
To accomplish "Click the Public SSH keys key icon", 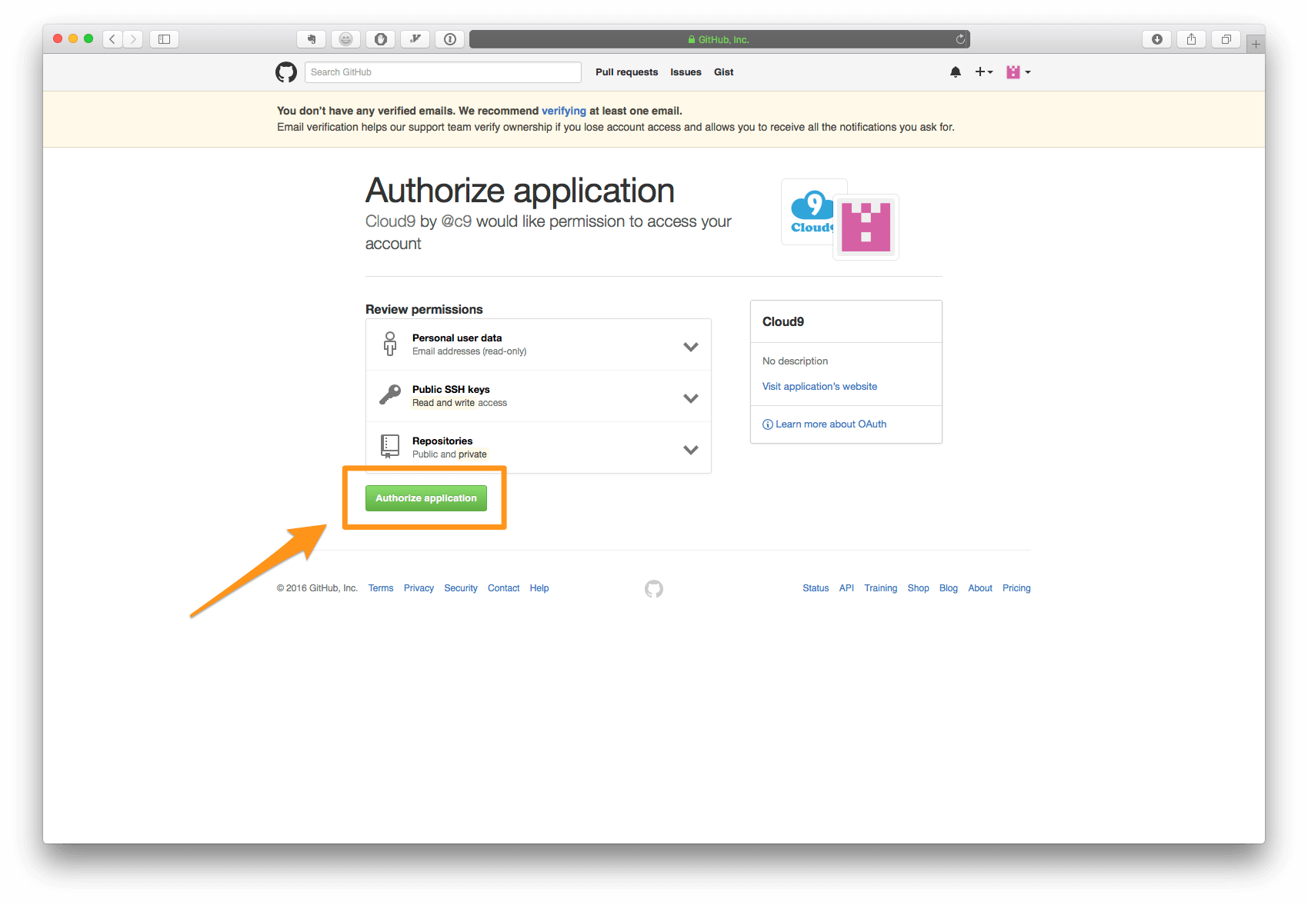I will 390,395.
